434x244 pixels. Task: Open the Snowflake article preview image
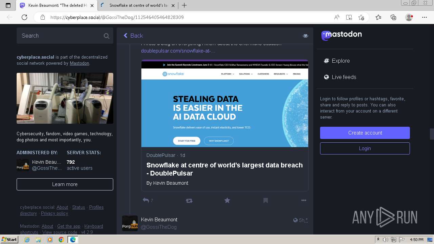coord(224,103)
